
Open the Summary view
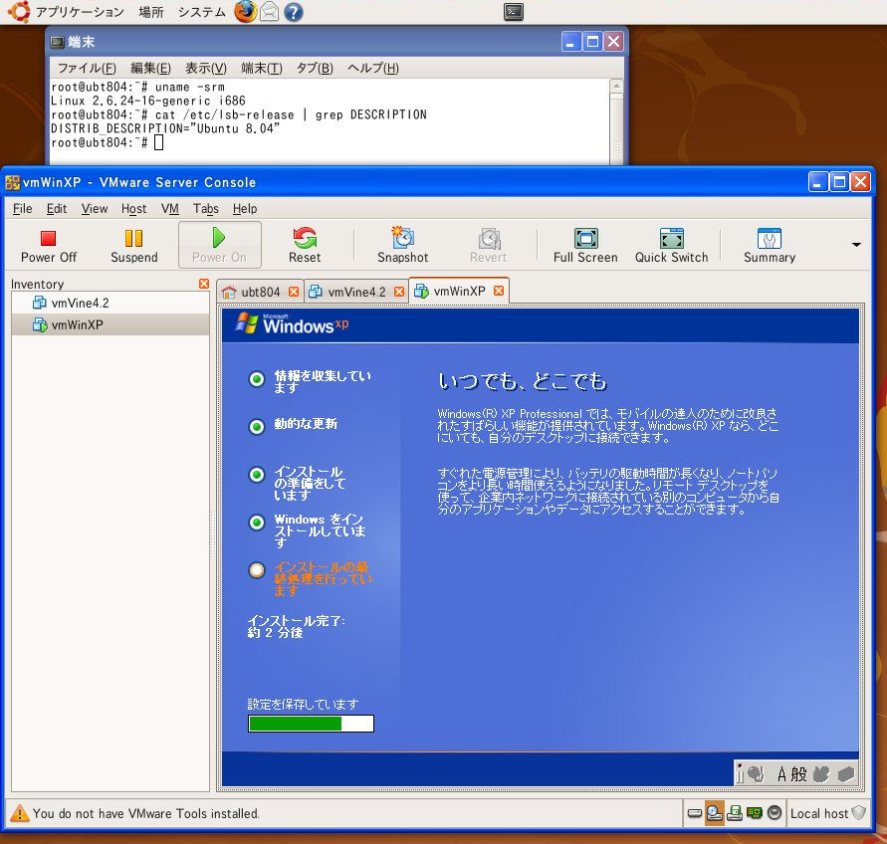click(770, 246)
